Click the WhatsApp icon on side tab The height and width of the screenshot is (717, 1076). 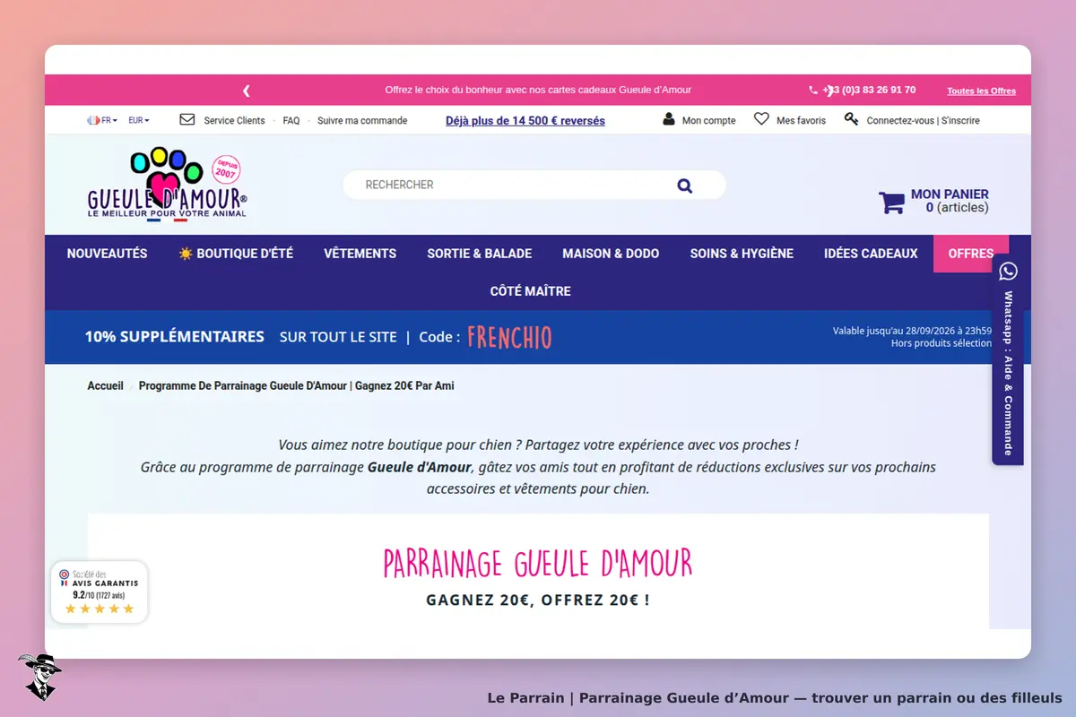(x=1009, y=272)
